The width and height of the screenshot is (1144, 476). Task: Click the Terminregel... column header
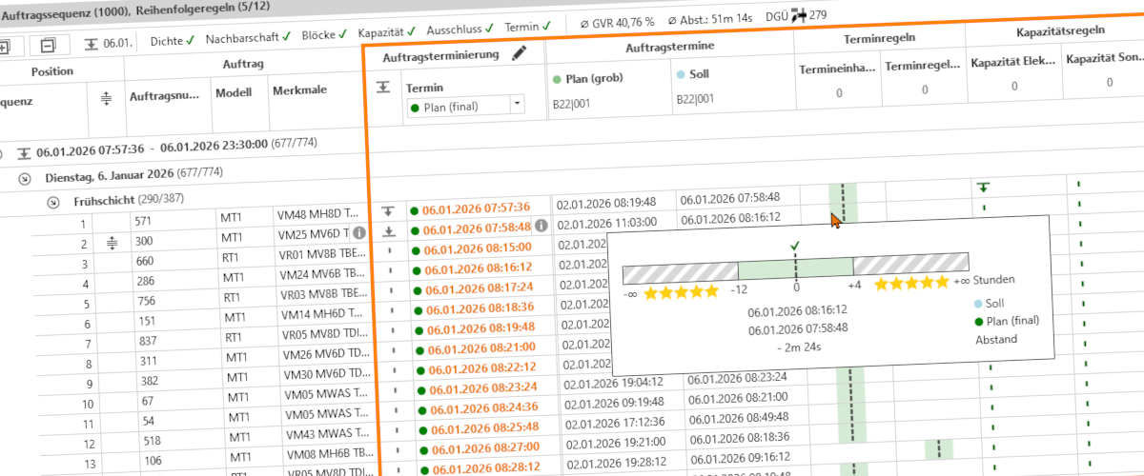tap(922, 65)
